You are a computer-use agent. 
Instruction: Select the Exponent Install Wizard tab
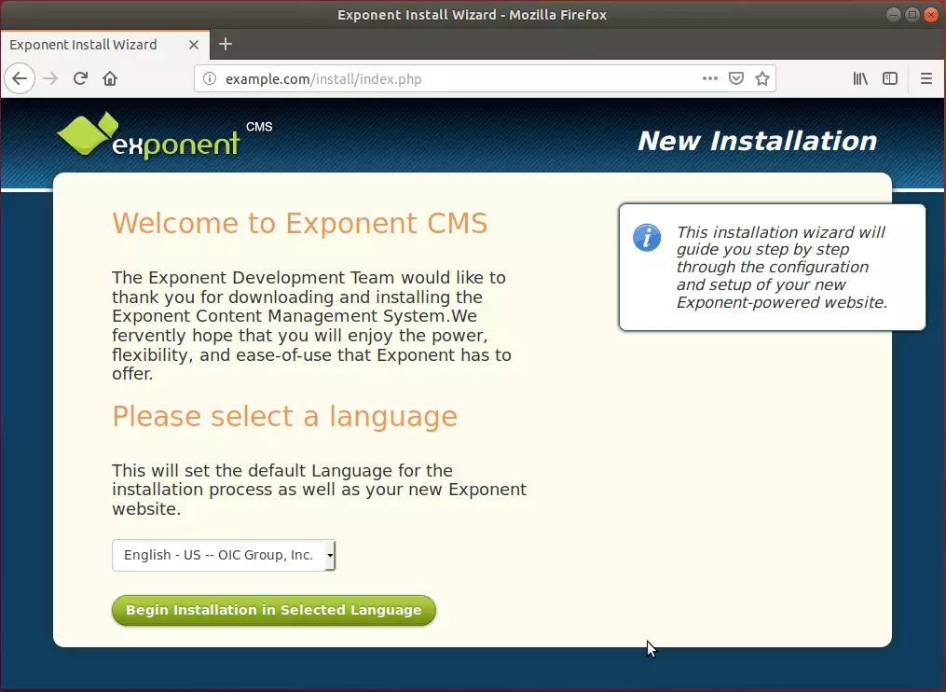[105, 45]
